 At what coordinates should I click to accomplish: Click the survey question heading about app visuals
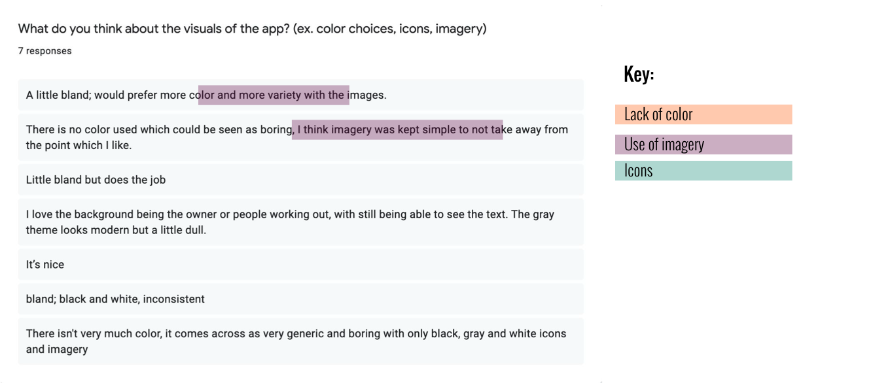(x=252, y=29)
